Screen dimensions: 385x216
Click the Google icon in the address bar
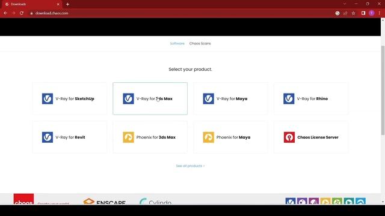[337, 13]
